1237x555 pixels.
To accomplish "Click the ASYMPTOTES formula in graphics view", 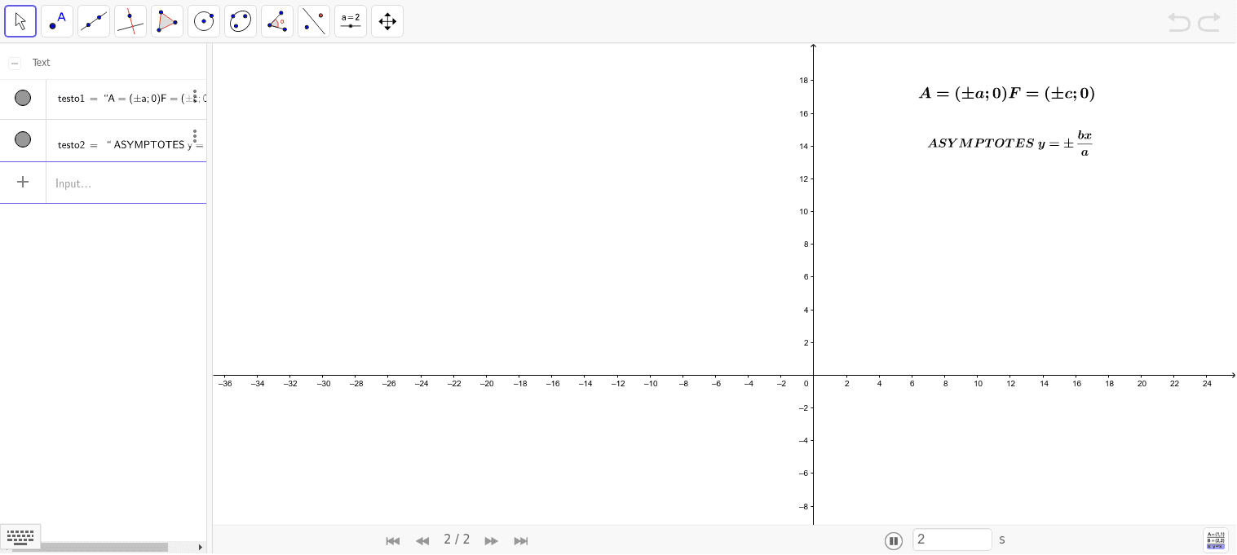I will click(1009, 143).
